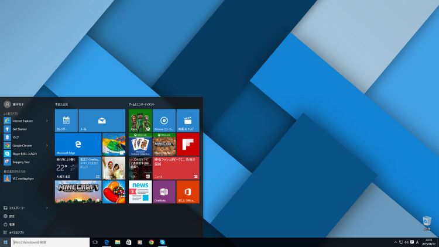The width and height of the screenshot is (439, 247).
Task: Open the live tile showing two people
Action: pos(114,168)
